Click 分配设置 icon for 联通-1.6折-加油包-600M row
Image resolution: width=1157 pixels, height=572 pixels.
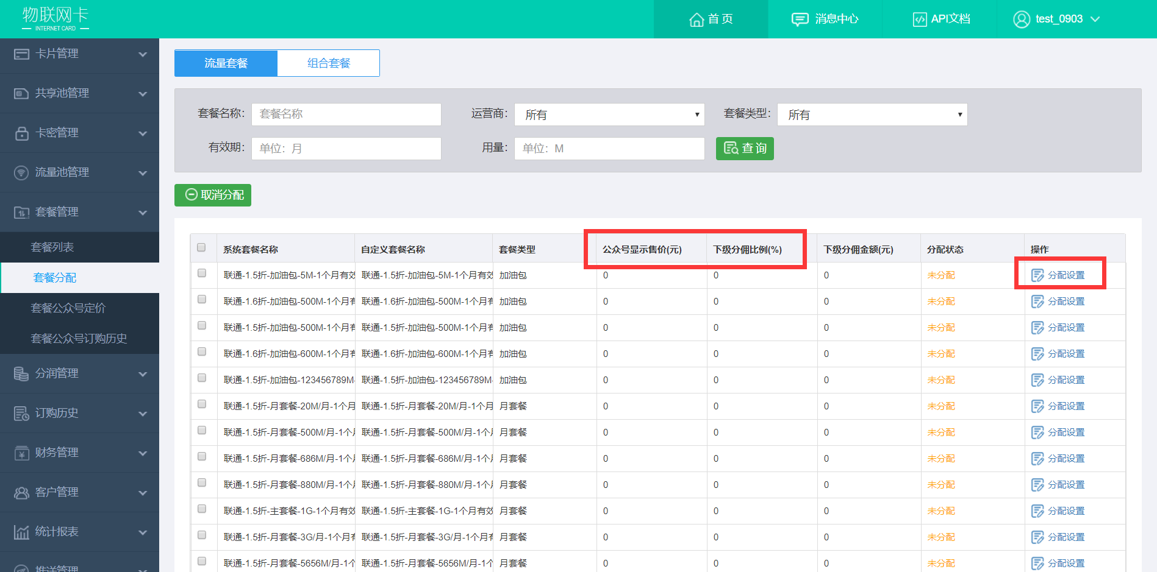[x=1037, y=355]
